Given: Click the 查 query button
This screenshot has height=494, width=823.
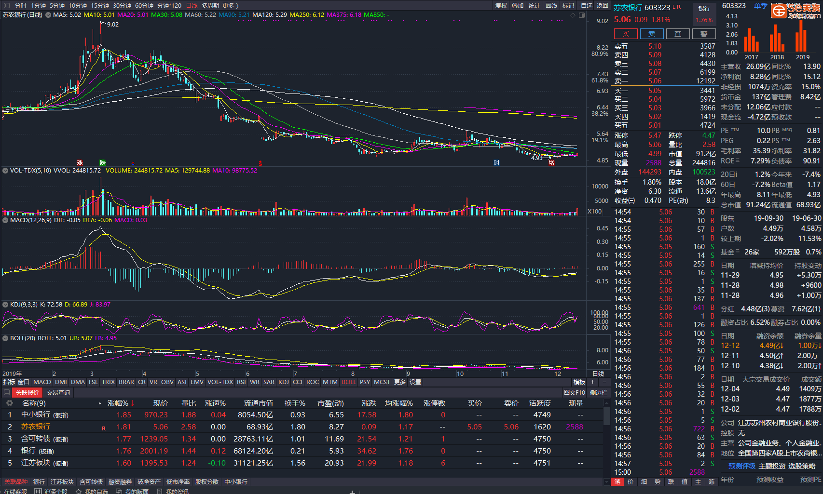Looking at the screenshot, I should tap(678, 34).
